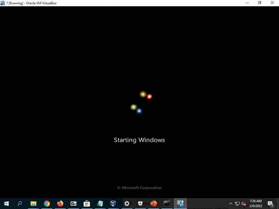The image size is (279, 209).
Task: Open network status tray icon
Action: tap(237, 204)
